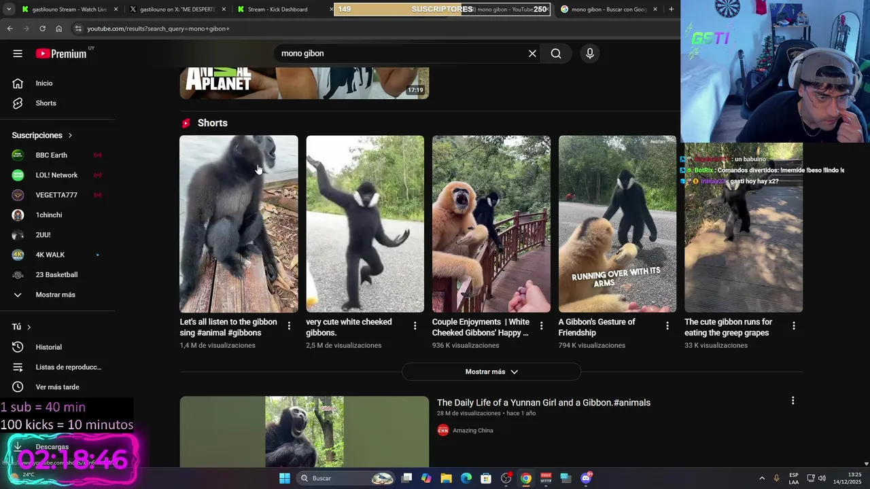Image resolution: width=870 pixels, height=489 pixels.
Task: Open Copilot from taskbar
Action: tap(426, 478)
